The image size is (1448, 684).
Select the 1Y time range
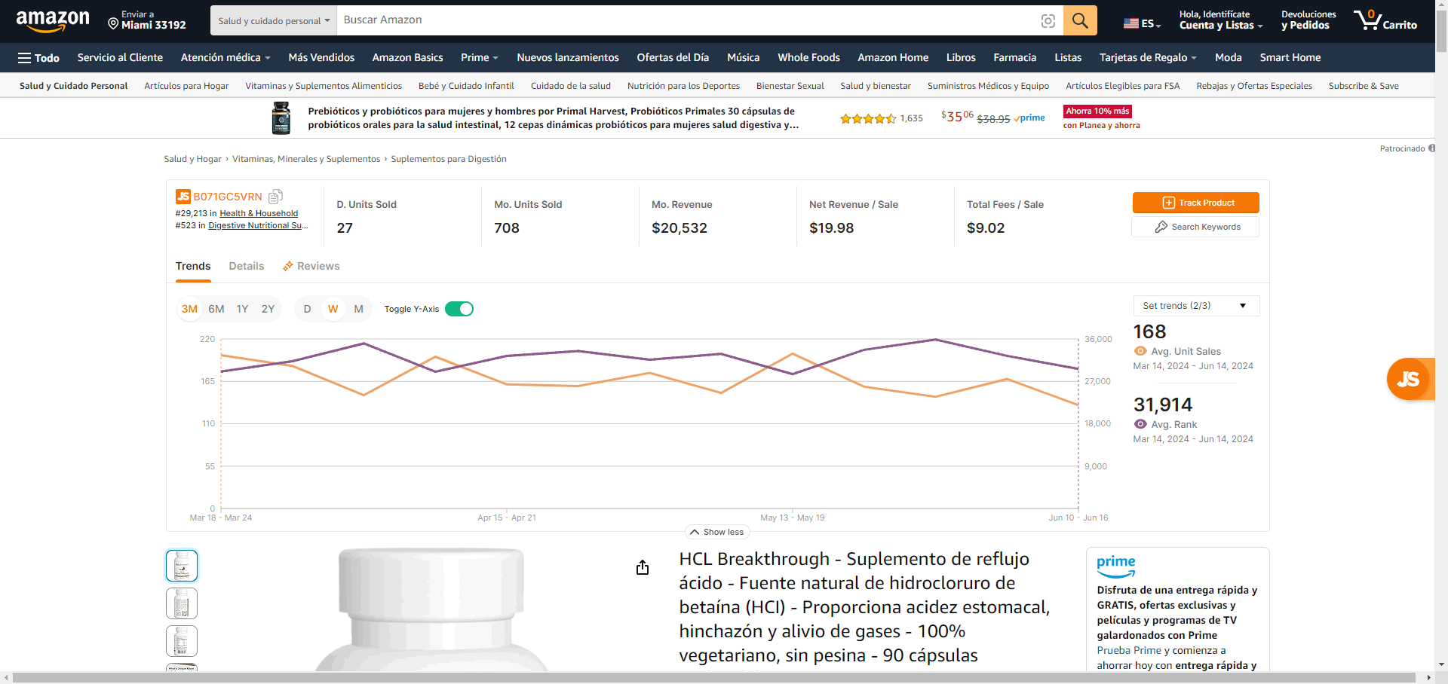coord(242,309)
